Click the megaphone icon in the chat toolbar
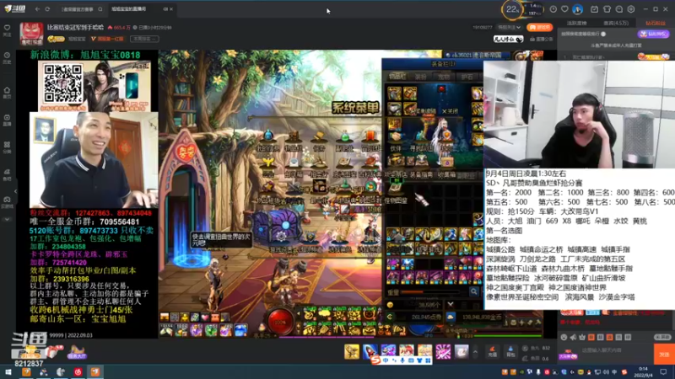This screenshot has height=379, width=675. [574, 338]
